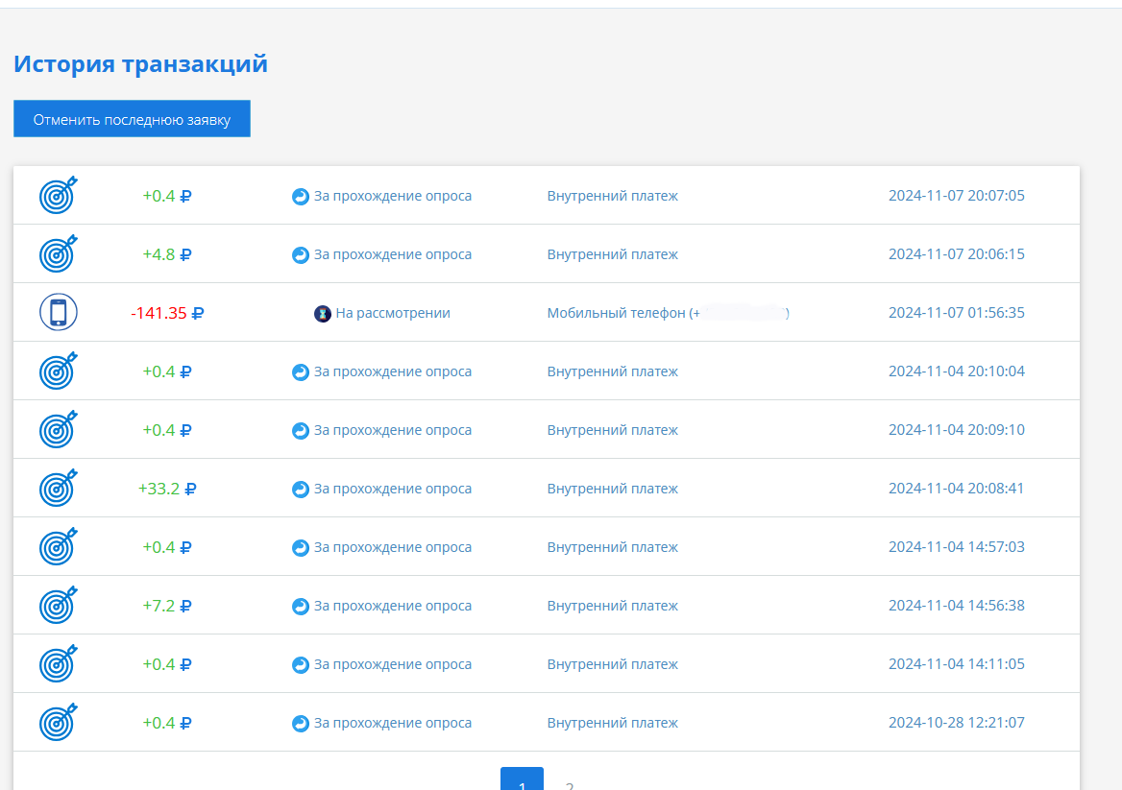This screenshot has width=1122, height=790.
Task: Click '+0.4 ₽' amount in 20:10:04 row
Action: [x=167, y=371]
